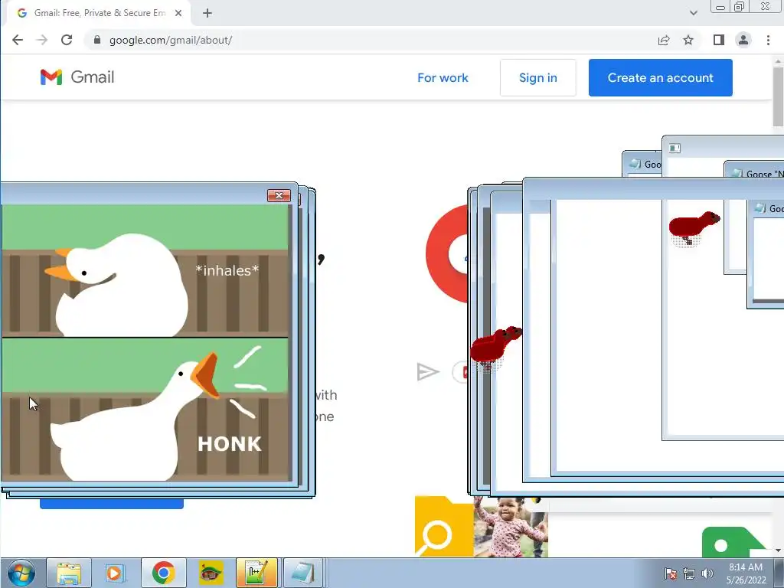Open the volume speaker tray icon
The image size is (784, 588).
coord(707,574)
